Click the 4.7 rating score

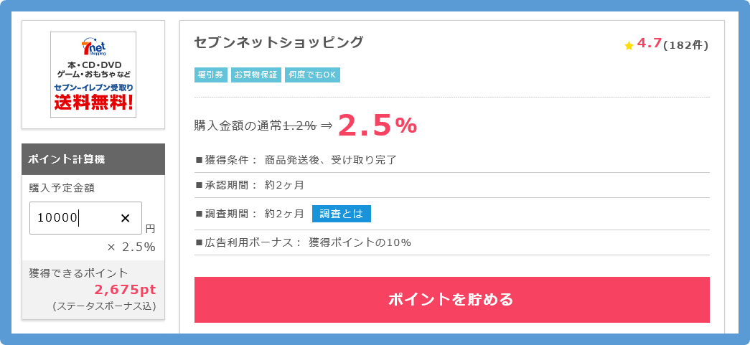point(649,44)
